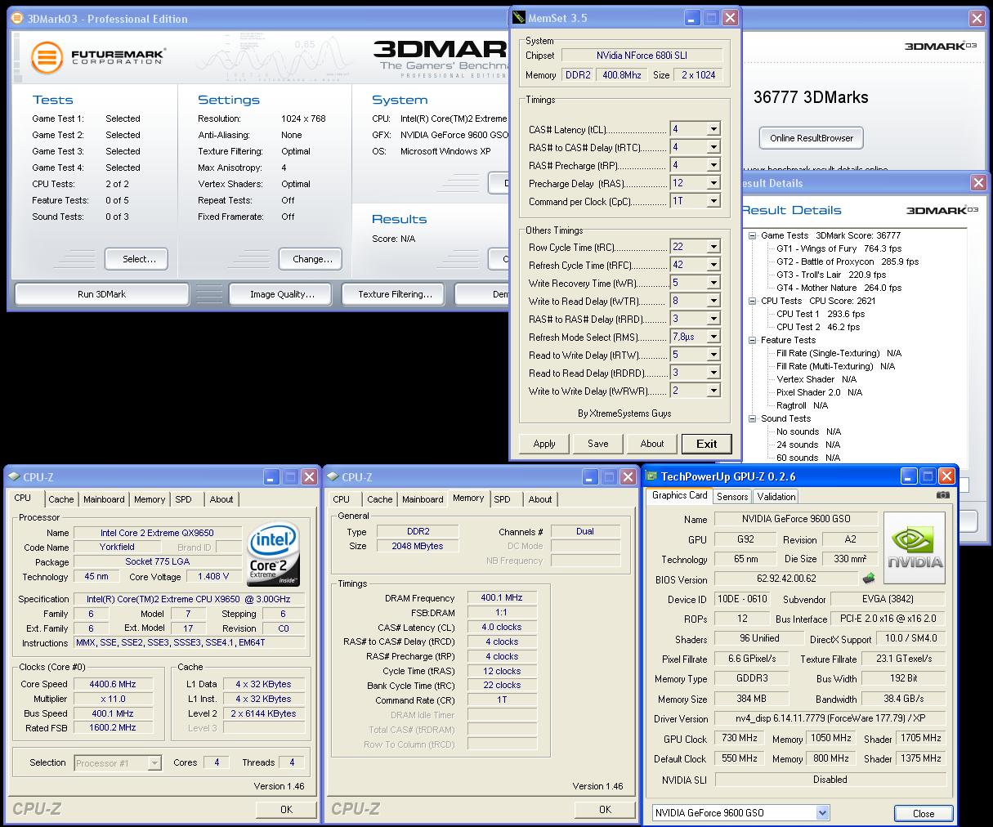Collapse the Sound Tests tree node

coord(752,418)
